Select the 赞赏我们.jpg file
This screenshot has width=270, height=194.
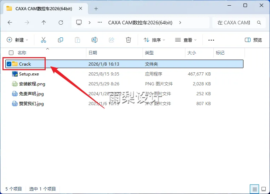[x=31, y=104]
